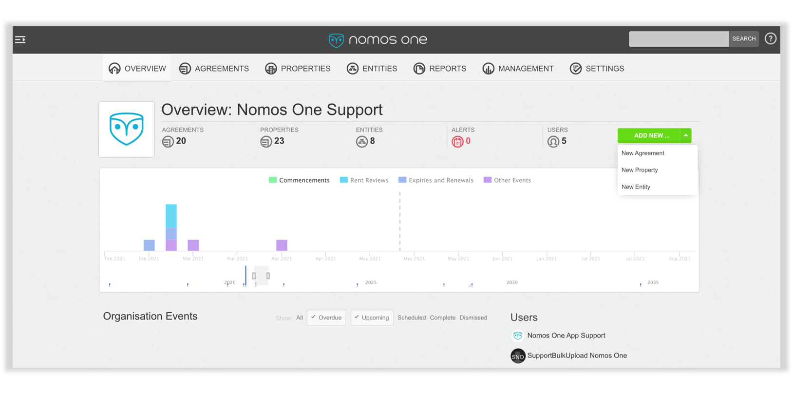The height and width of the screenshot is (394, 793).
Task: Filter events by Dismissed
Action: click(473, 318)
